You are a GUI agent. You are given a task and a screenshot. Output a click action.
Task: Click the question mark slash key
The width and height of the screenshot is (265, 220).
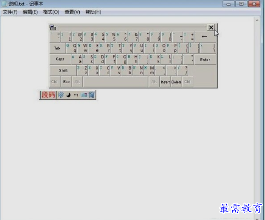click(183, 71)
